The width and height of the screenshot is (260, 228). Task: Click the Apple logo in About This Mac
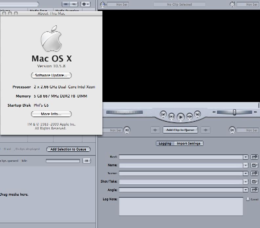51,38
